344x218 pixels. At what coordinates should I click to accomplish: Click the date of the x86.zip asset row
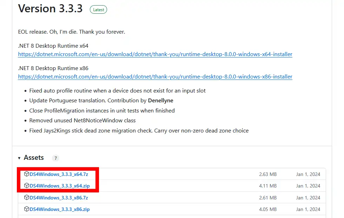click(308, 210)
